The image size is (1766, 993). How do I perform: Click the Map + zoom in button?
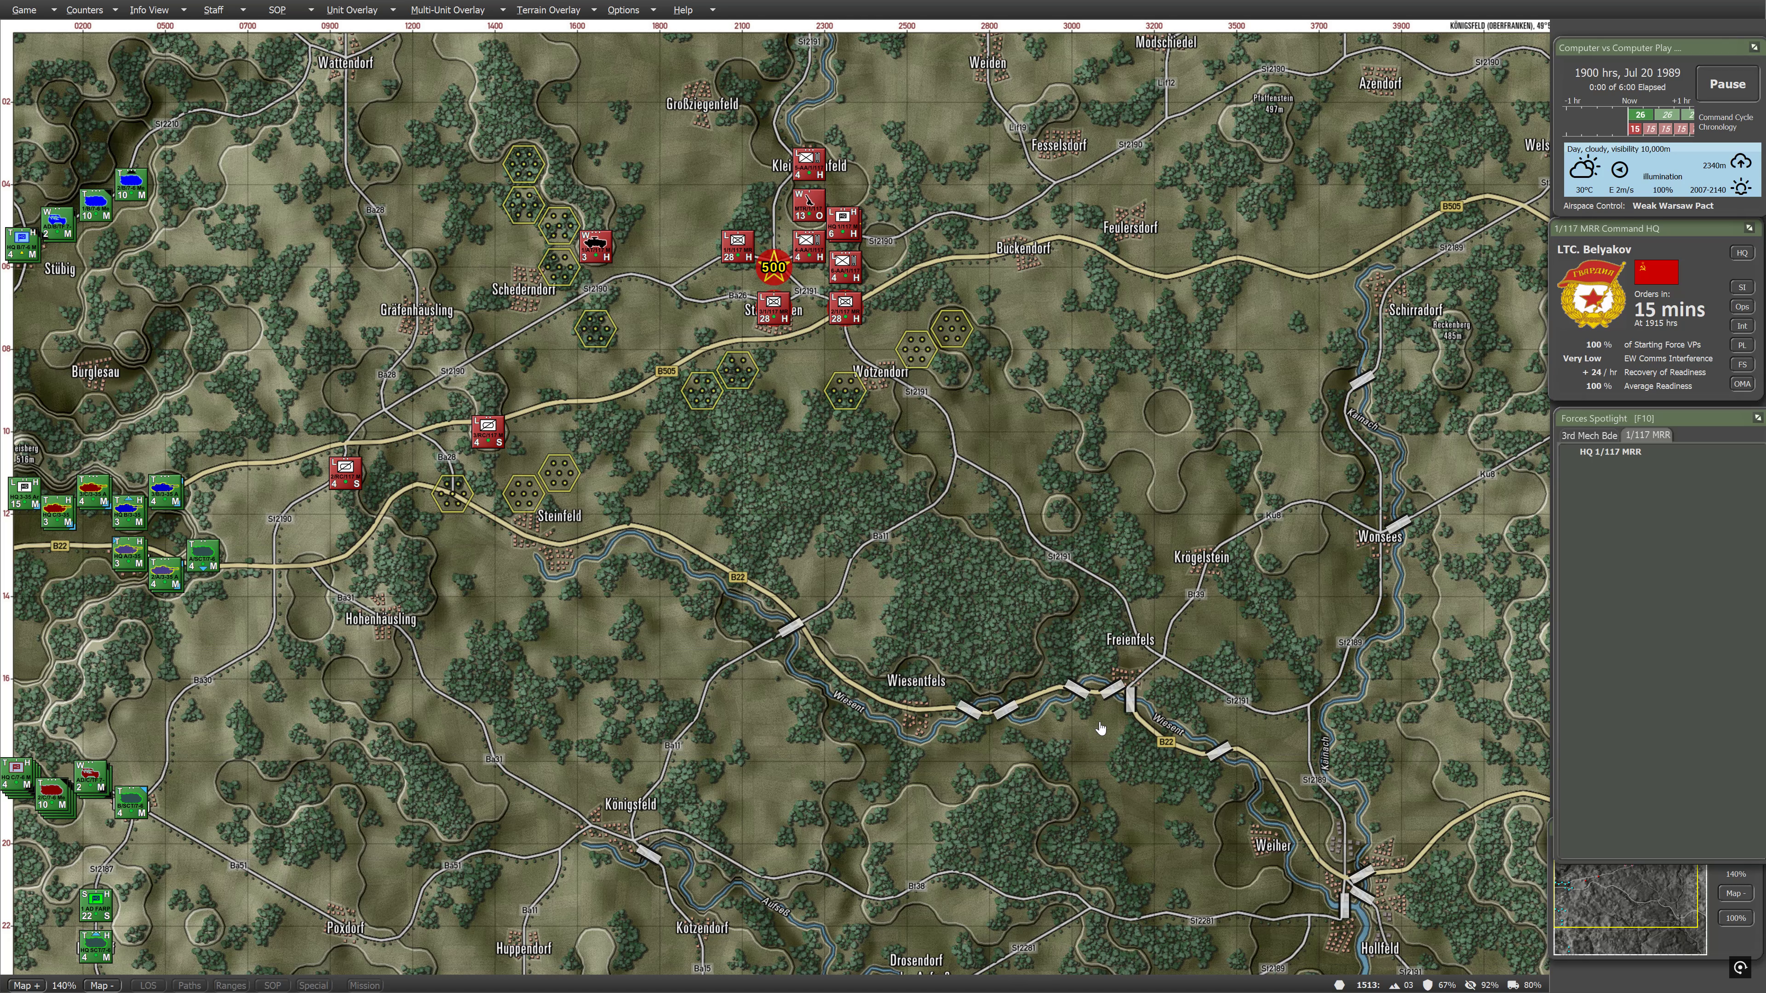tap(26, 986)
